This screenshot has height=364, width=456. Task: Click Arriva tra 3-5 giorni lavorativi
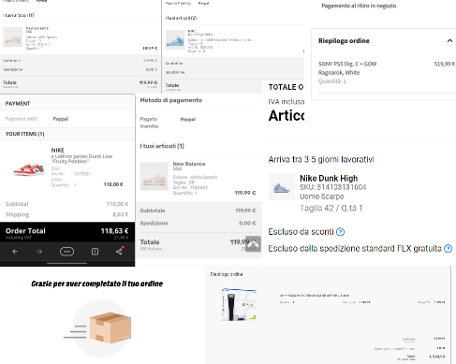tap(321, 159)
